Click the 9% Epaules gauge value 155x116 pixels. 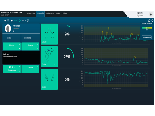click(67, 34)
